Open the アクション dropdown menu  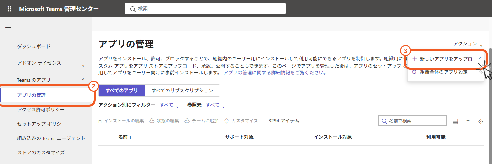[x=468, y=44]
